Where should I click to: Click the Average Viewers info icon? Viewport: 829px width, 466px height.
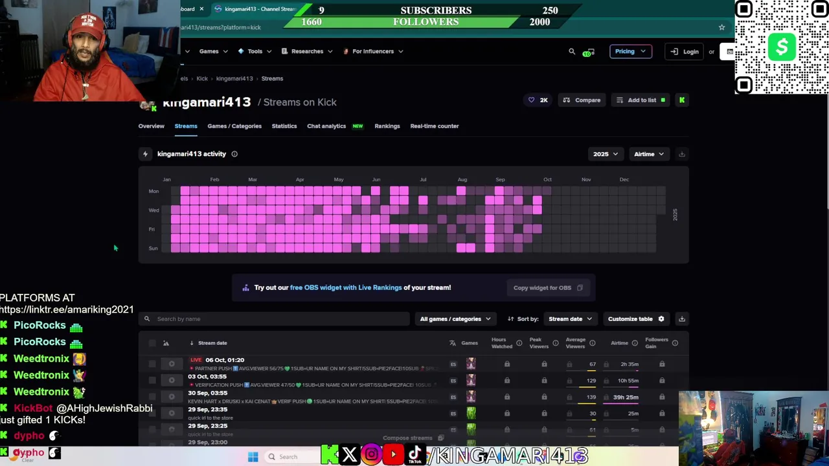[592, 343]
